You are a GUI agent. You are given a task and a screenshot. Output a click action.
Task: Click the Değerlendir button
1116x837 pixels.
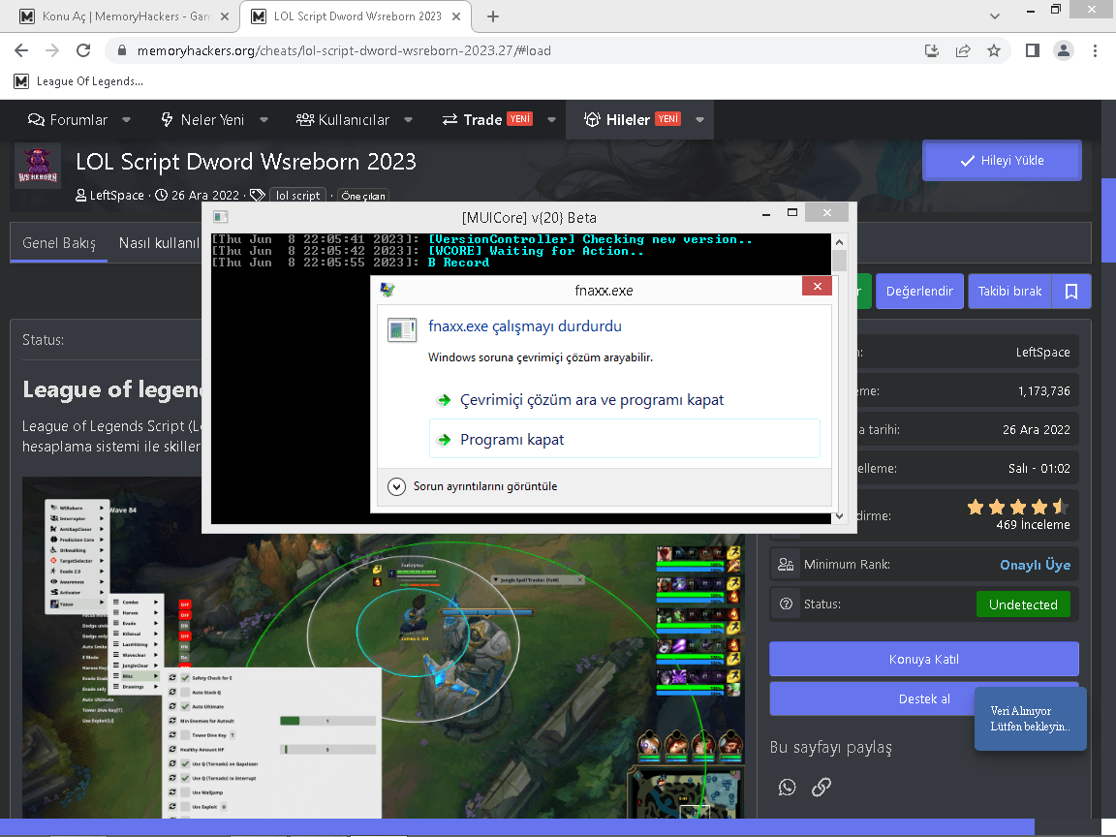click(919, 291)
